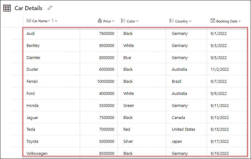Click the table grid icon beside Car Details
251x159 pixels.
point(7,8)
